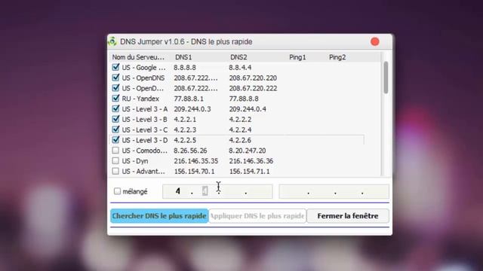The image size is (483, 271).
Task: Enable the US - Dyn server checkbox
Action: (115, 160)
